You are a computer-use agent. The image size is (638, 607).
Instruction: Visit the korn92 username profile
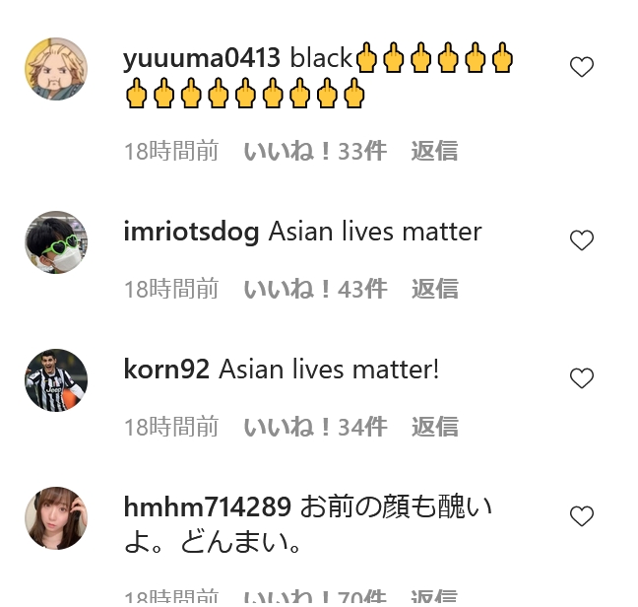166,370
